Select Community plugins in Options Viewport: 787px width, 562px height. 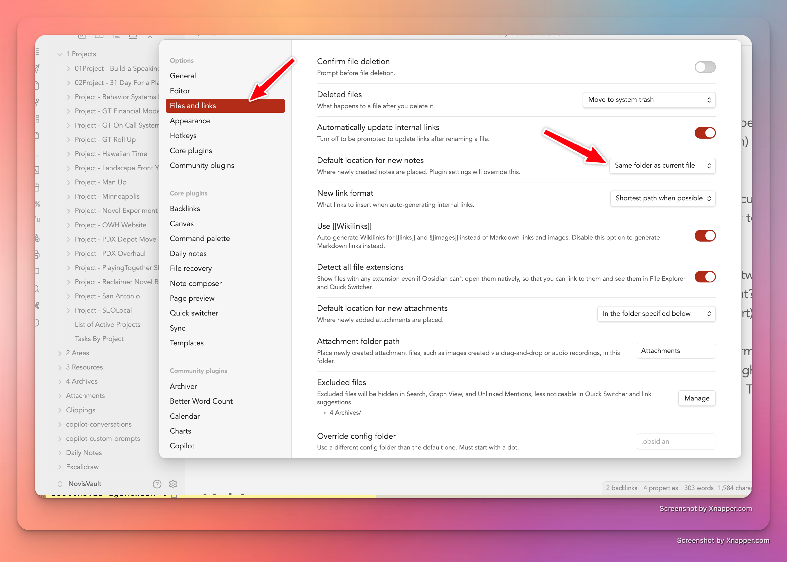(x=202, y=165)
